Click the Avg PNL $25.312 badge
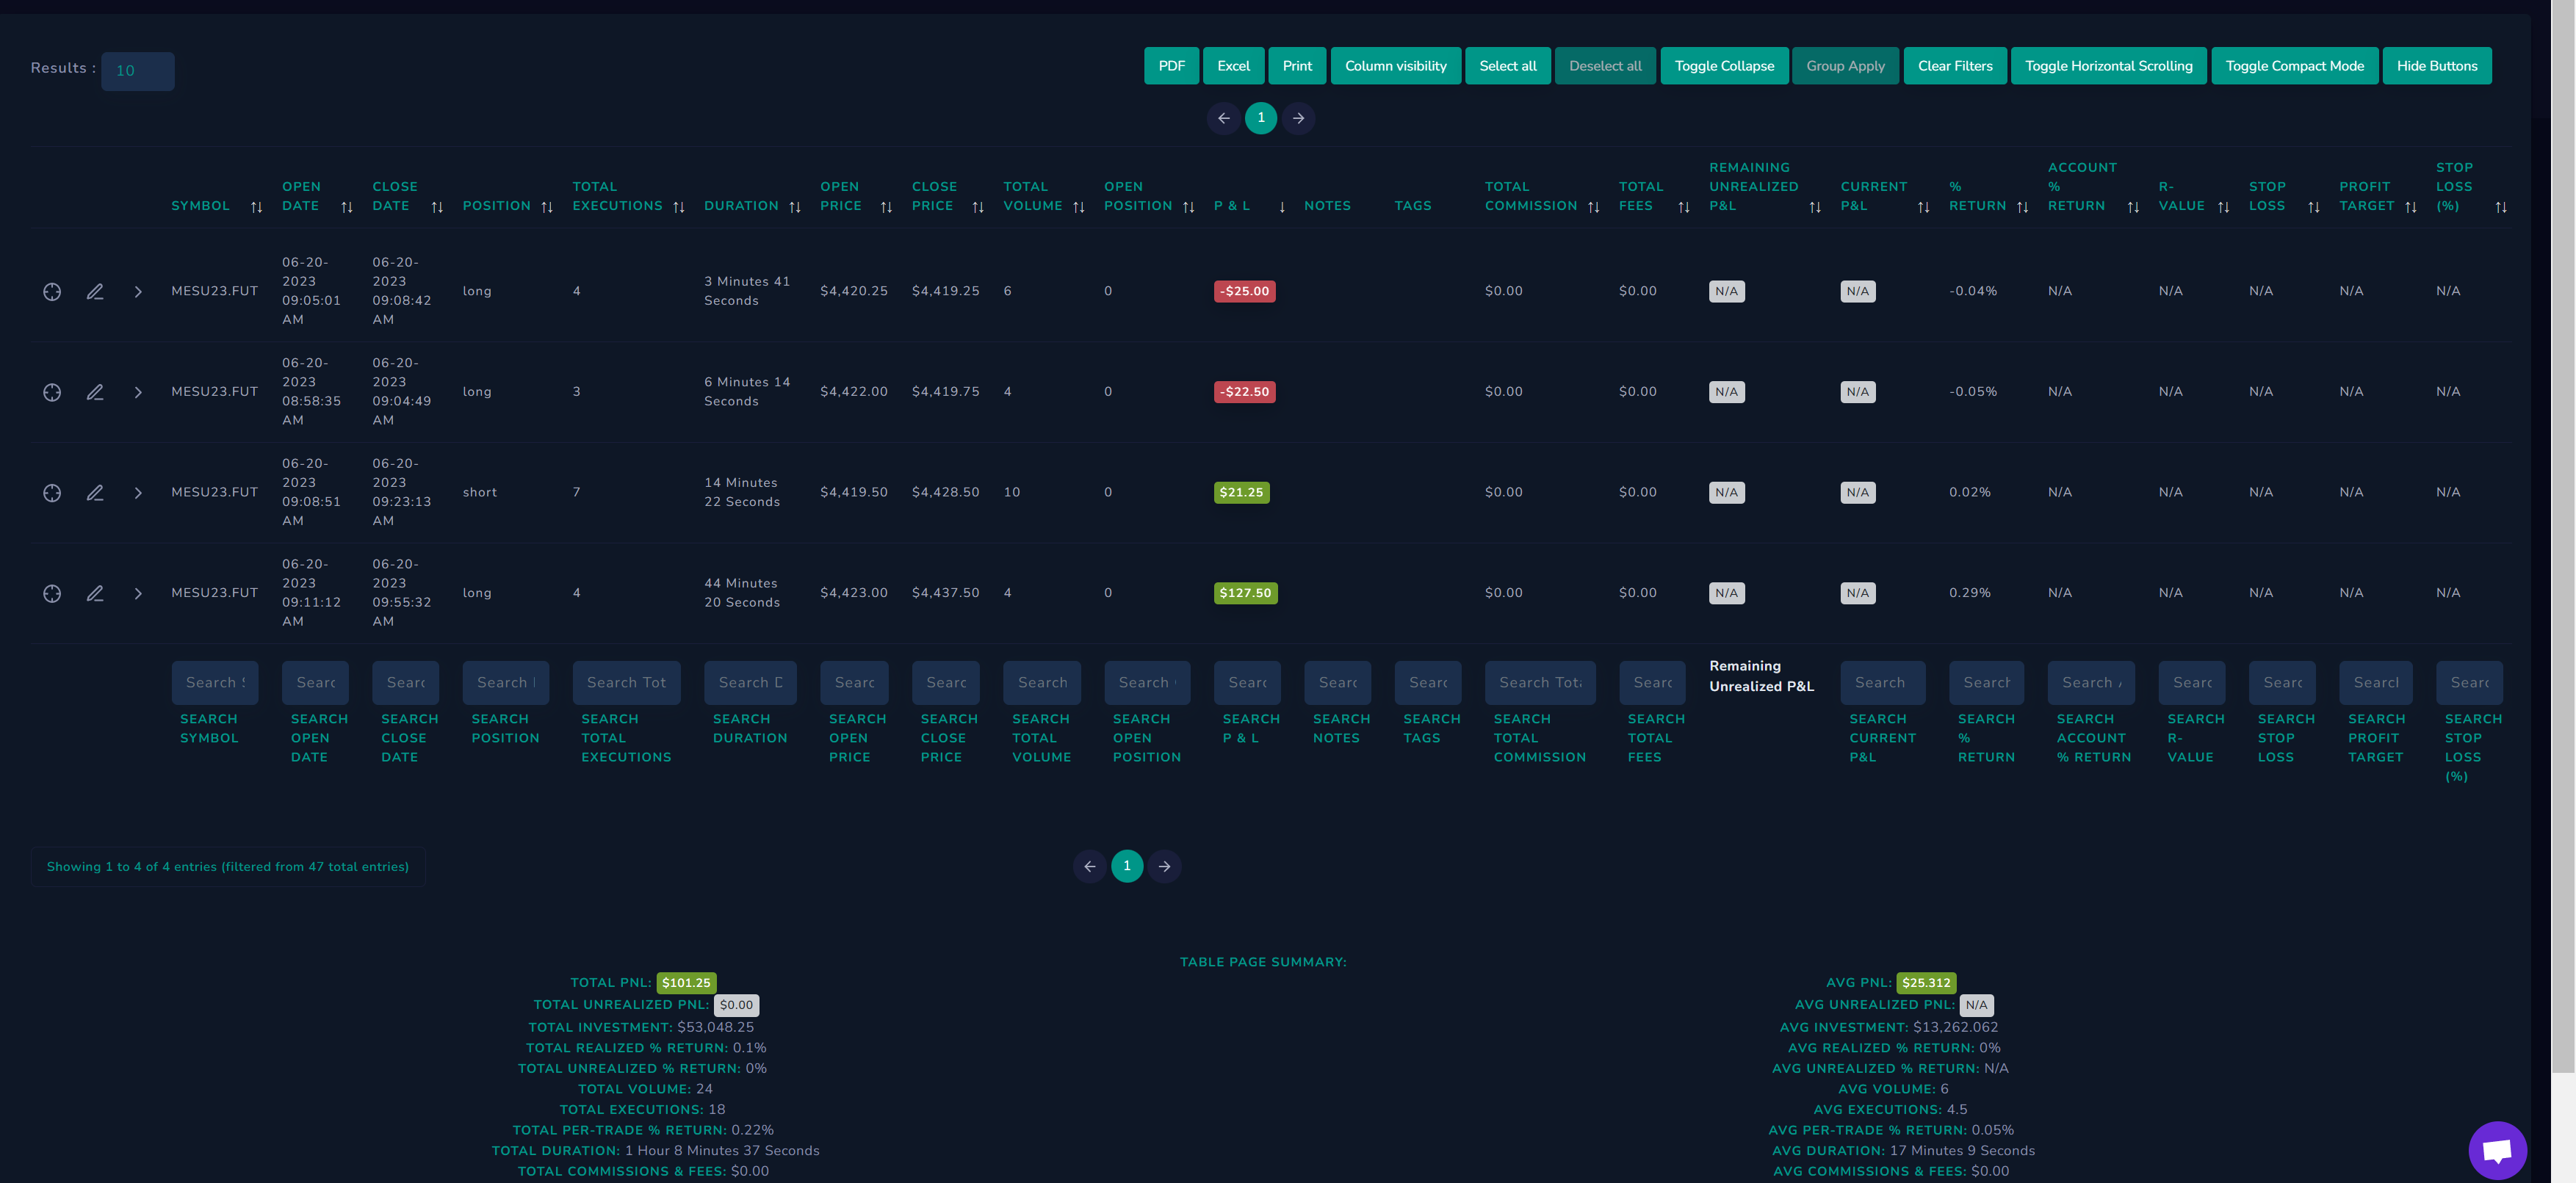The image size is (2576, 1183). (1926, 983)
